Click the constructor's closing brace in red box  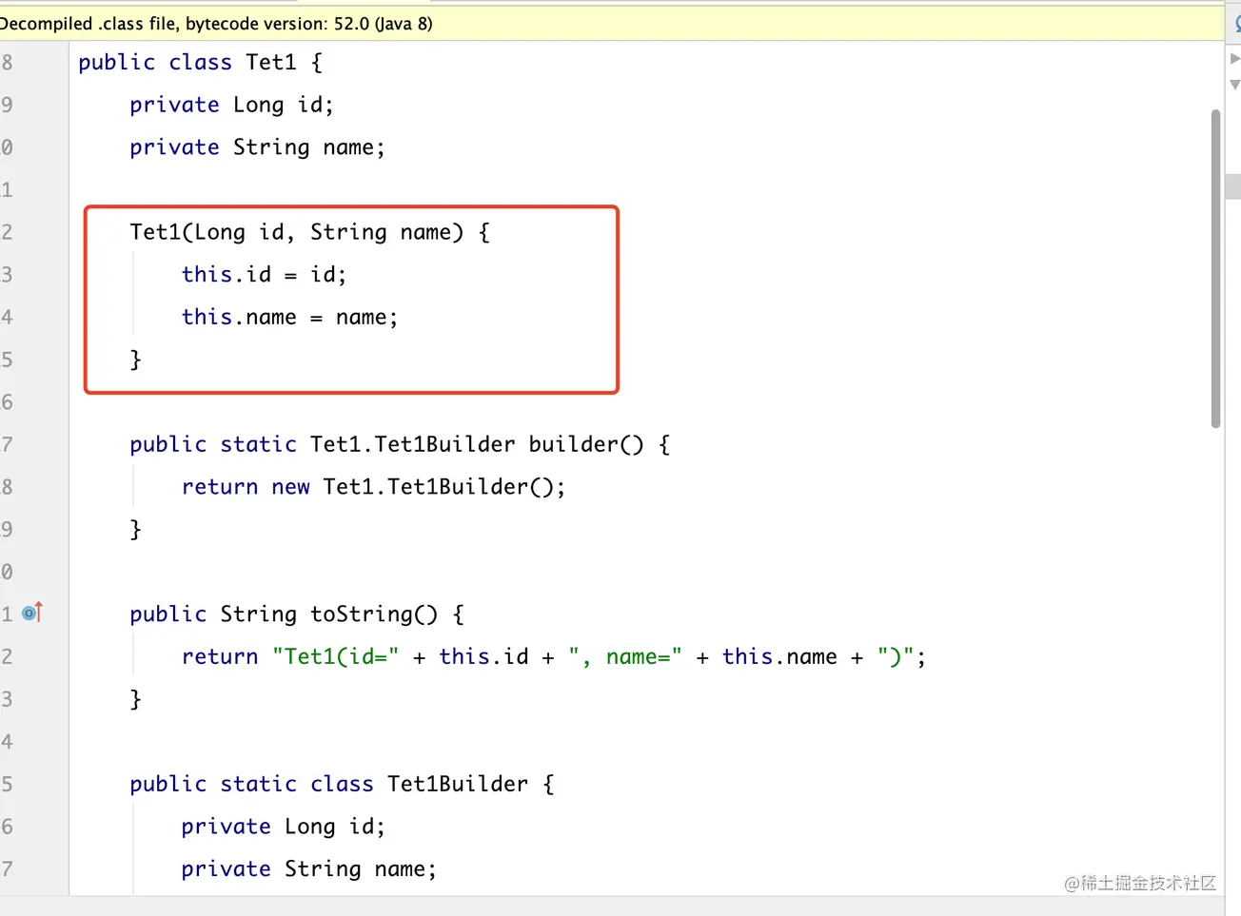pos(135,360)
